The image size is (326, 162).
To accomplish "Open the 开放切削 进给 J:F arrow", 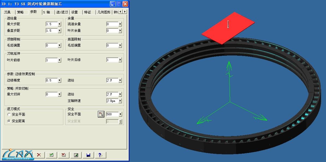I will (120, 95).
